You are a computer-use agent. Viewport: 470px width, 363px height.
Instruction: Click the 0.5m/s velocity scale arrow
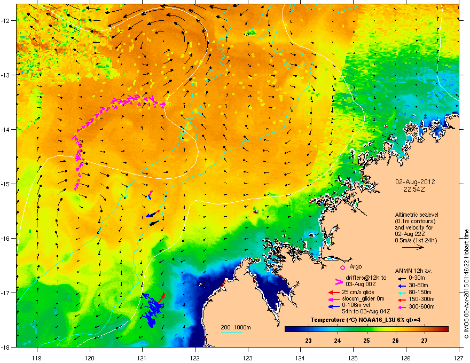413,247
